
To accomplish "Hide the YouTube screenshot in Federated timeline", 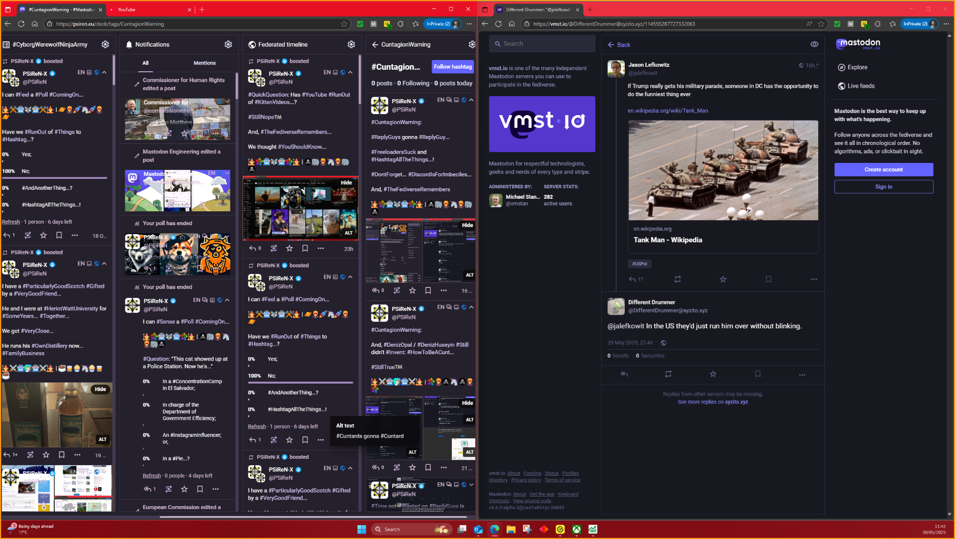I will tap(346, 183).
